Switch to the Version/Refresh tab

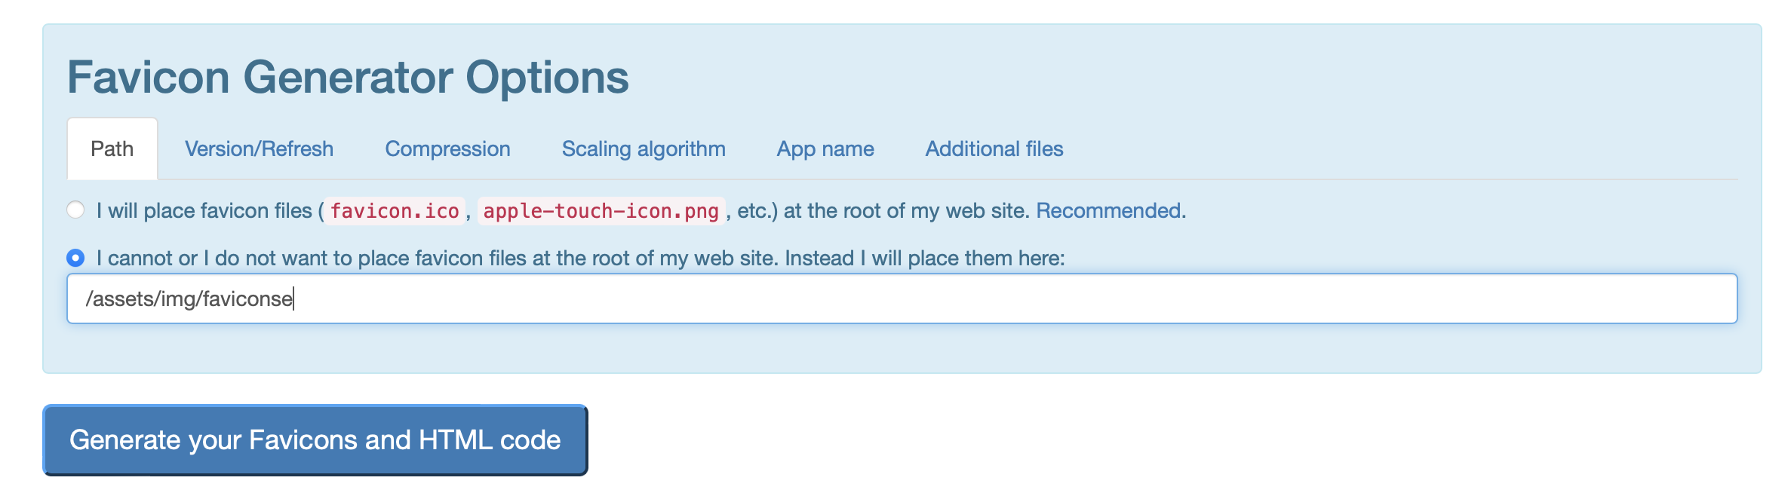point(260,148)
